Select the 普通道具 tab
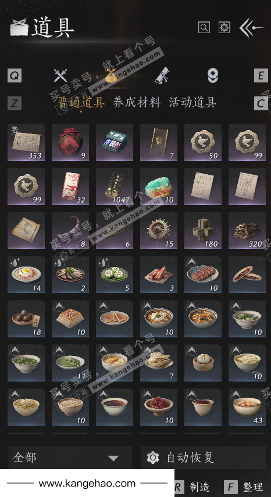This screenshot has height=497, width=271. 81,102
